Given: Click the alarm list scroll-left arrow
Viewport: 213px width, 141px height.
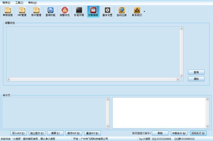Looking at the screenshot, I should coord(9,79).
